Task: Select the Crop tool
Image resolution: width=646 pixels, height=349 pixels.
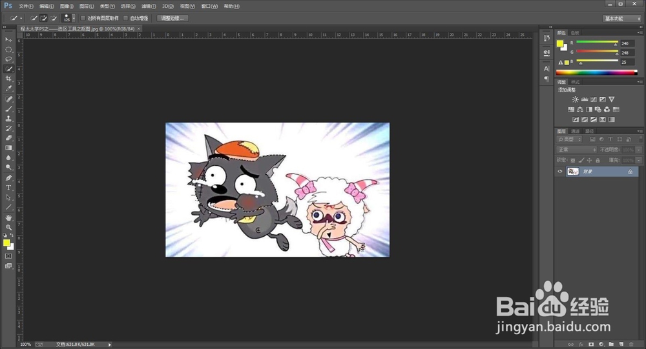Action: point(8,79)
